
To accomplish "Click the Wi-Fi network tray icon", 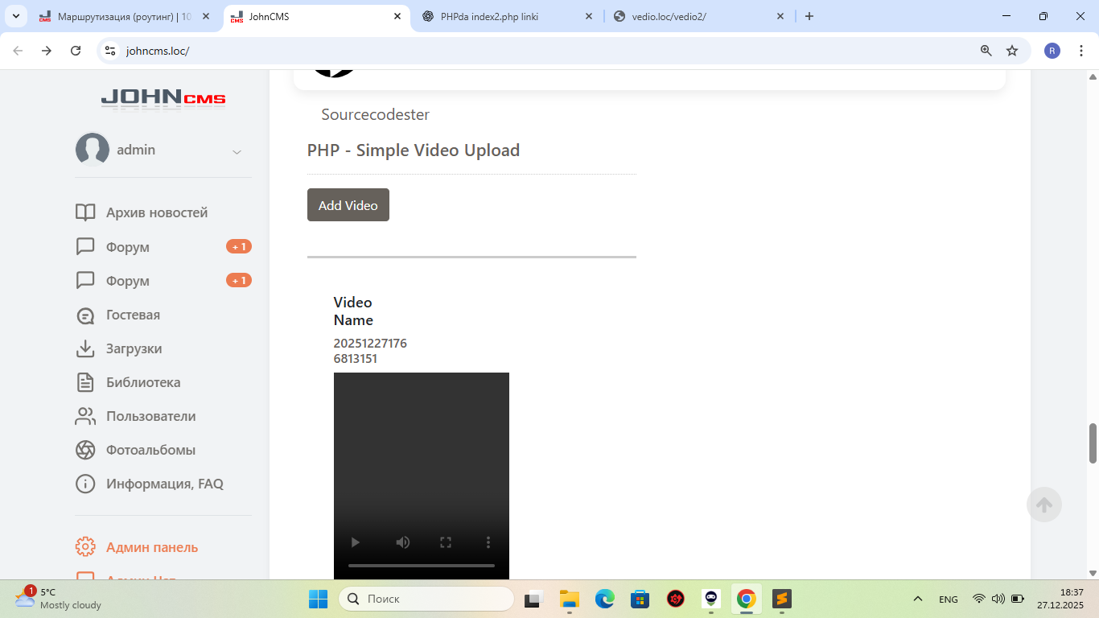I will click(979, 599).
